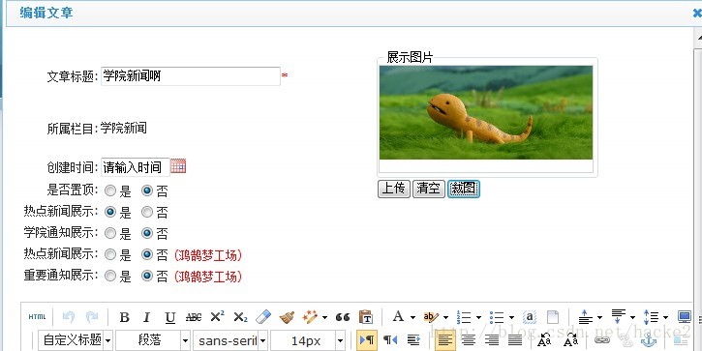The height and width of the screenshot is (351, 702).
Task: Apply strikethrough with the ABC icon
Action: 194,317
